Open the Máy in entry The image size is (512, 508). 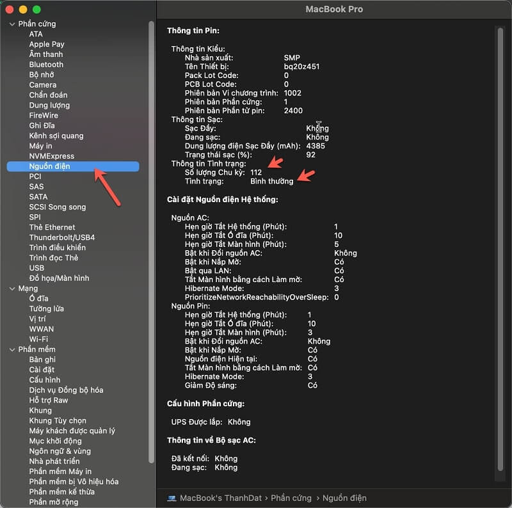tap(40, 146)
